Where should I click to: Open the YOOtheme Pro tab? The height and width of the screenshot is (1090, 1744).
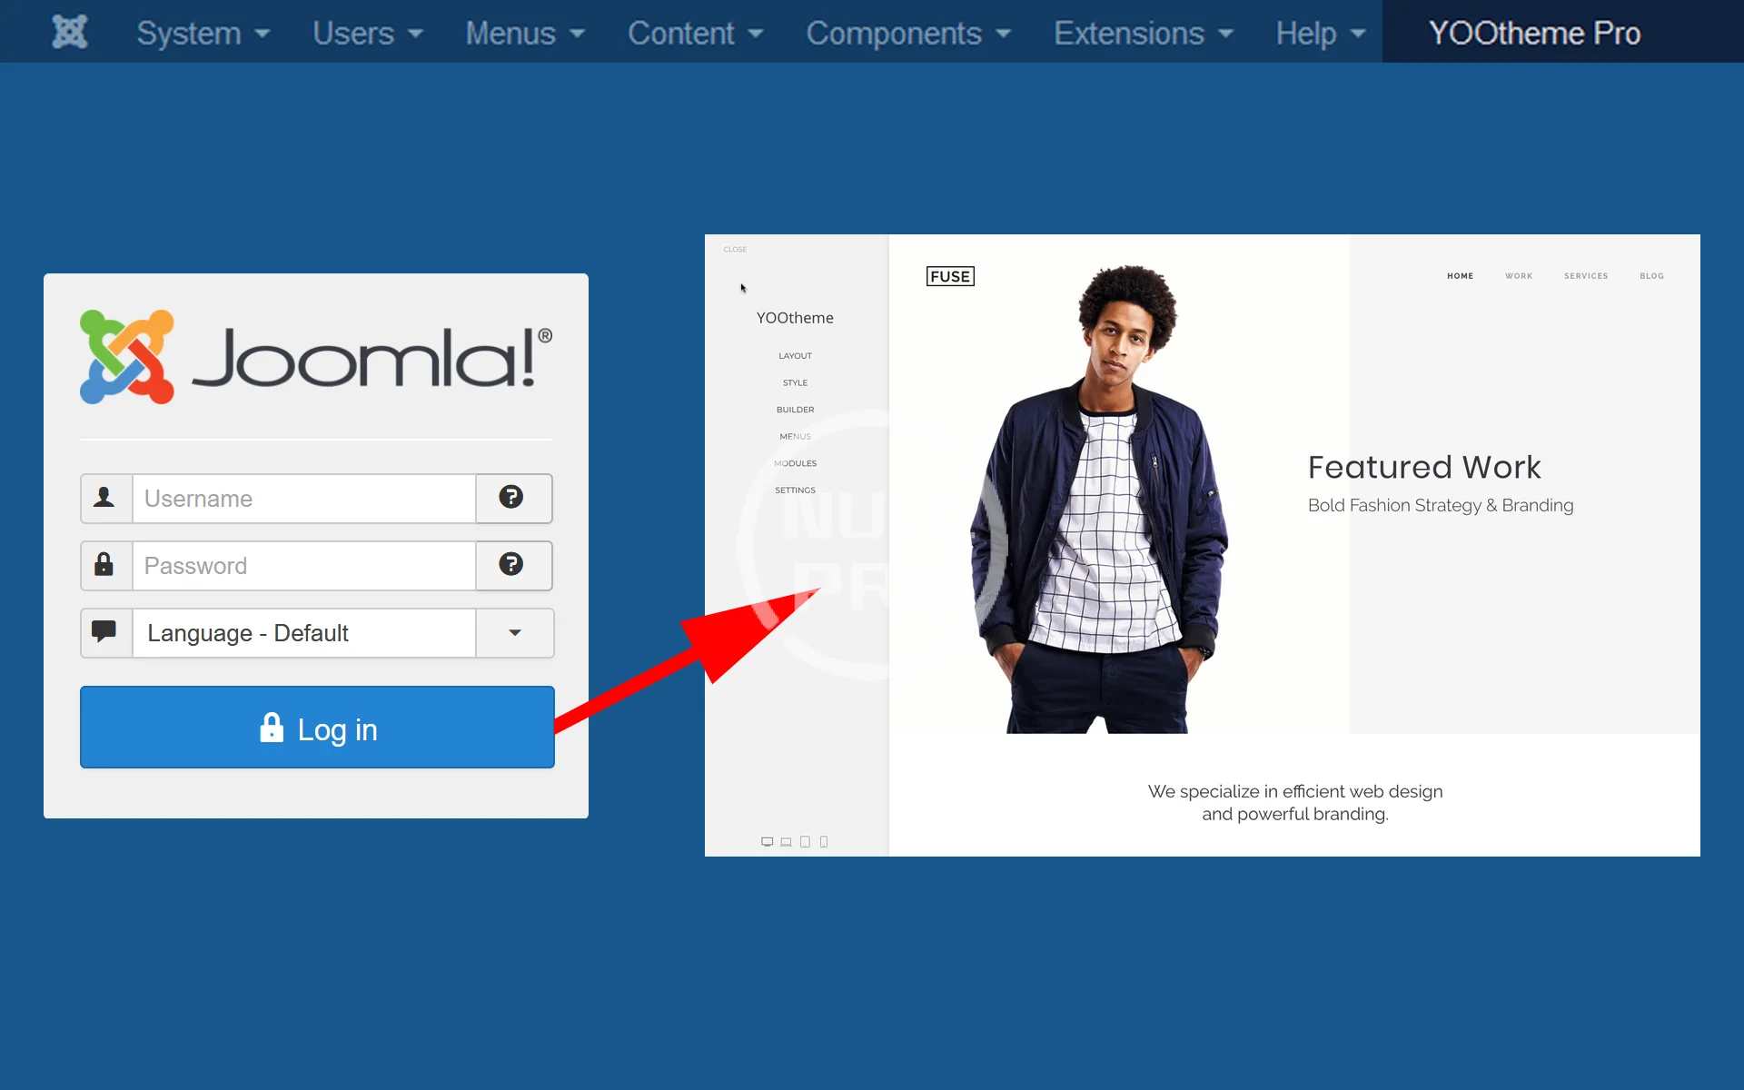click(1535, 33)
